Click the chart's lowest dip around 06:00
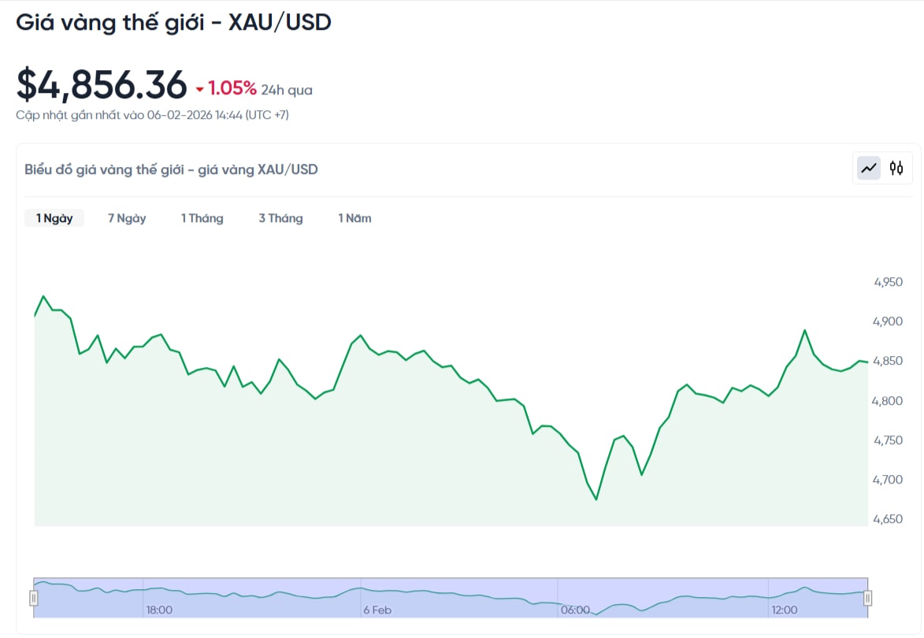The width and height of the screenshot is (924, 638). 596,499
